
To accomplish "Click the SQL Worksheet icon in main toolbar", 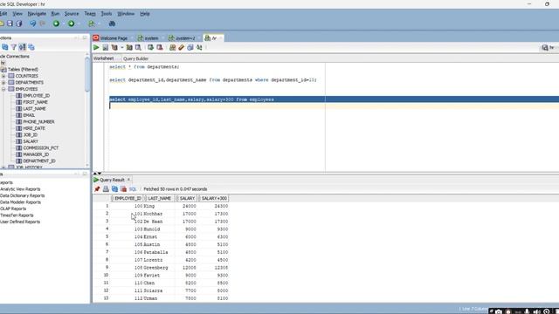I will [92, 24].
